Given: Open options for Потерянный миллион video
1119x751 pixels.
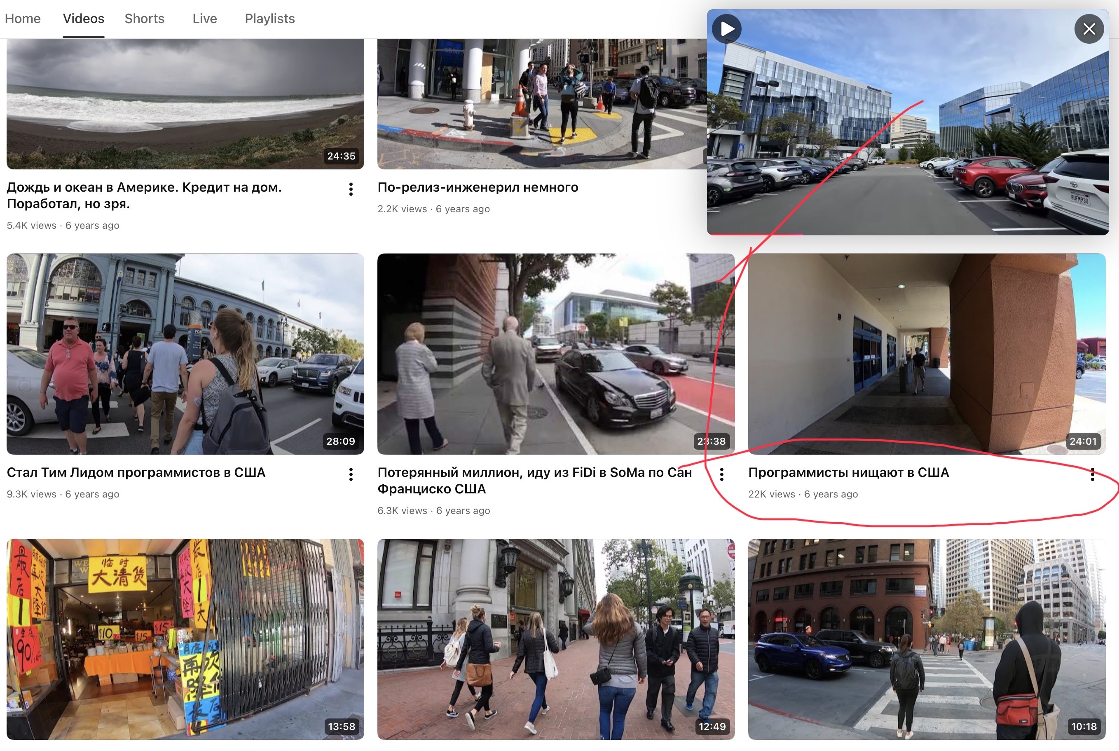Looking at the screenshot, I should 722,474.
